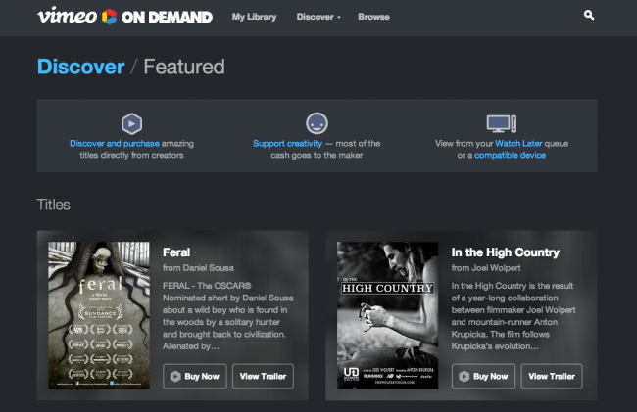Follow the Discover and purchase link

pos(115,143)
